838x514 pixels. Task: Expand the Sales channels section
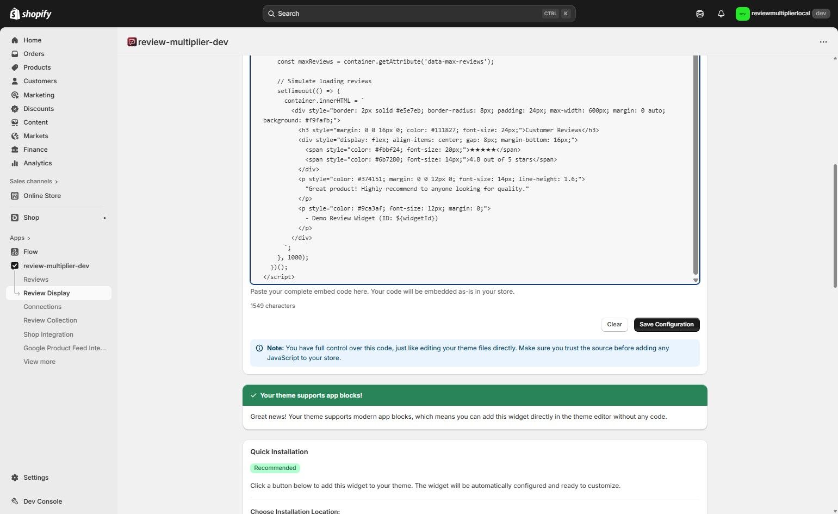34,182
